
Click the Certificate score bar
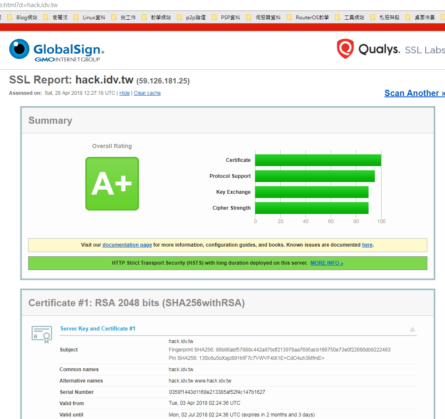coord(318,160)
